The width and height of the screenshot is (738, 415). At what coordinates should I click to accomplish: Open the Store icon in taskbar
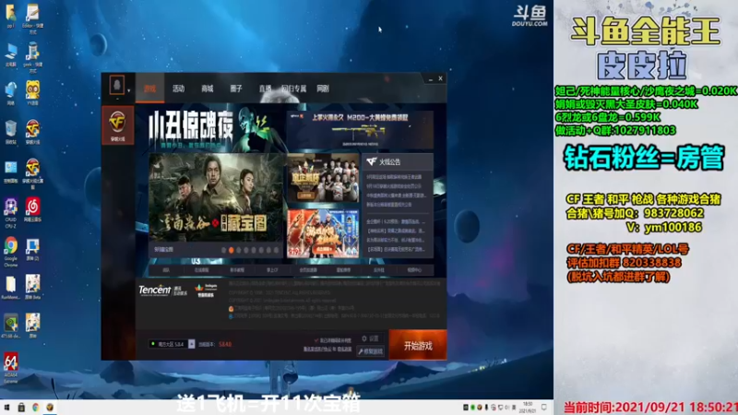point(21,408)
